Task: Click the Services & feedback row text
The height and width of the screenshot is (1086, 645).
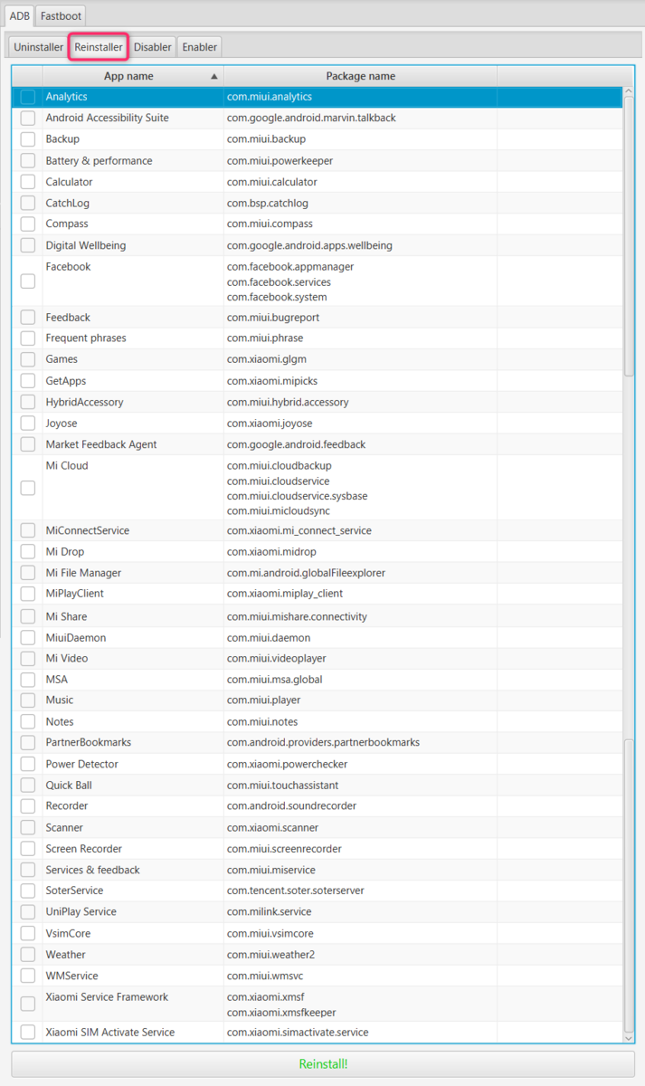Action: (x=93, y=870)
